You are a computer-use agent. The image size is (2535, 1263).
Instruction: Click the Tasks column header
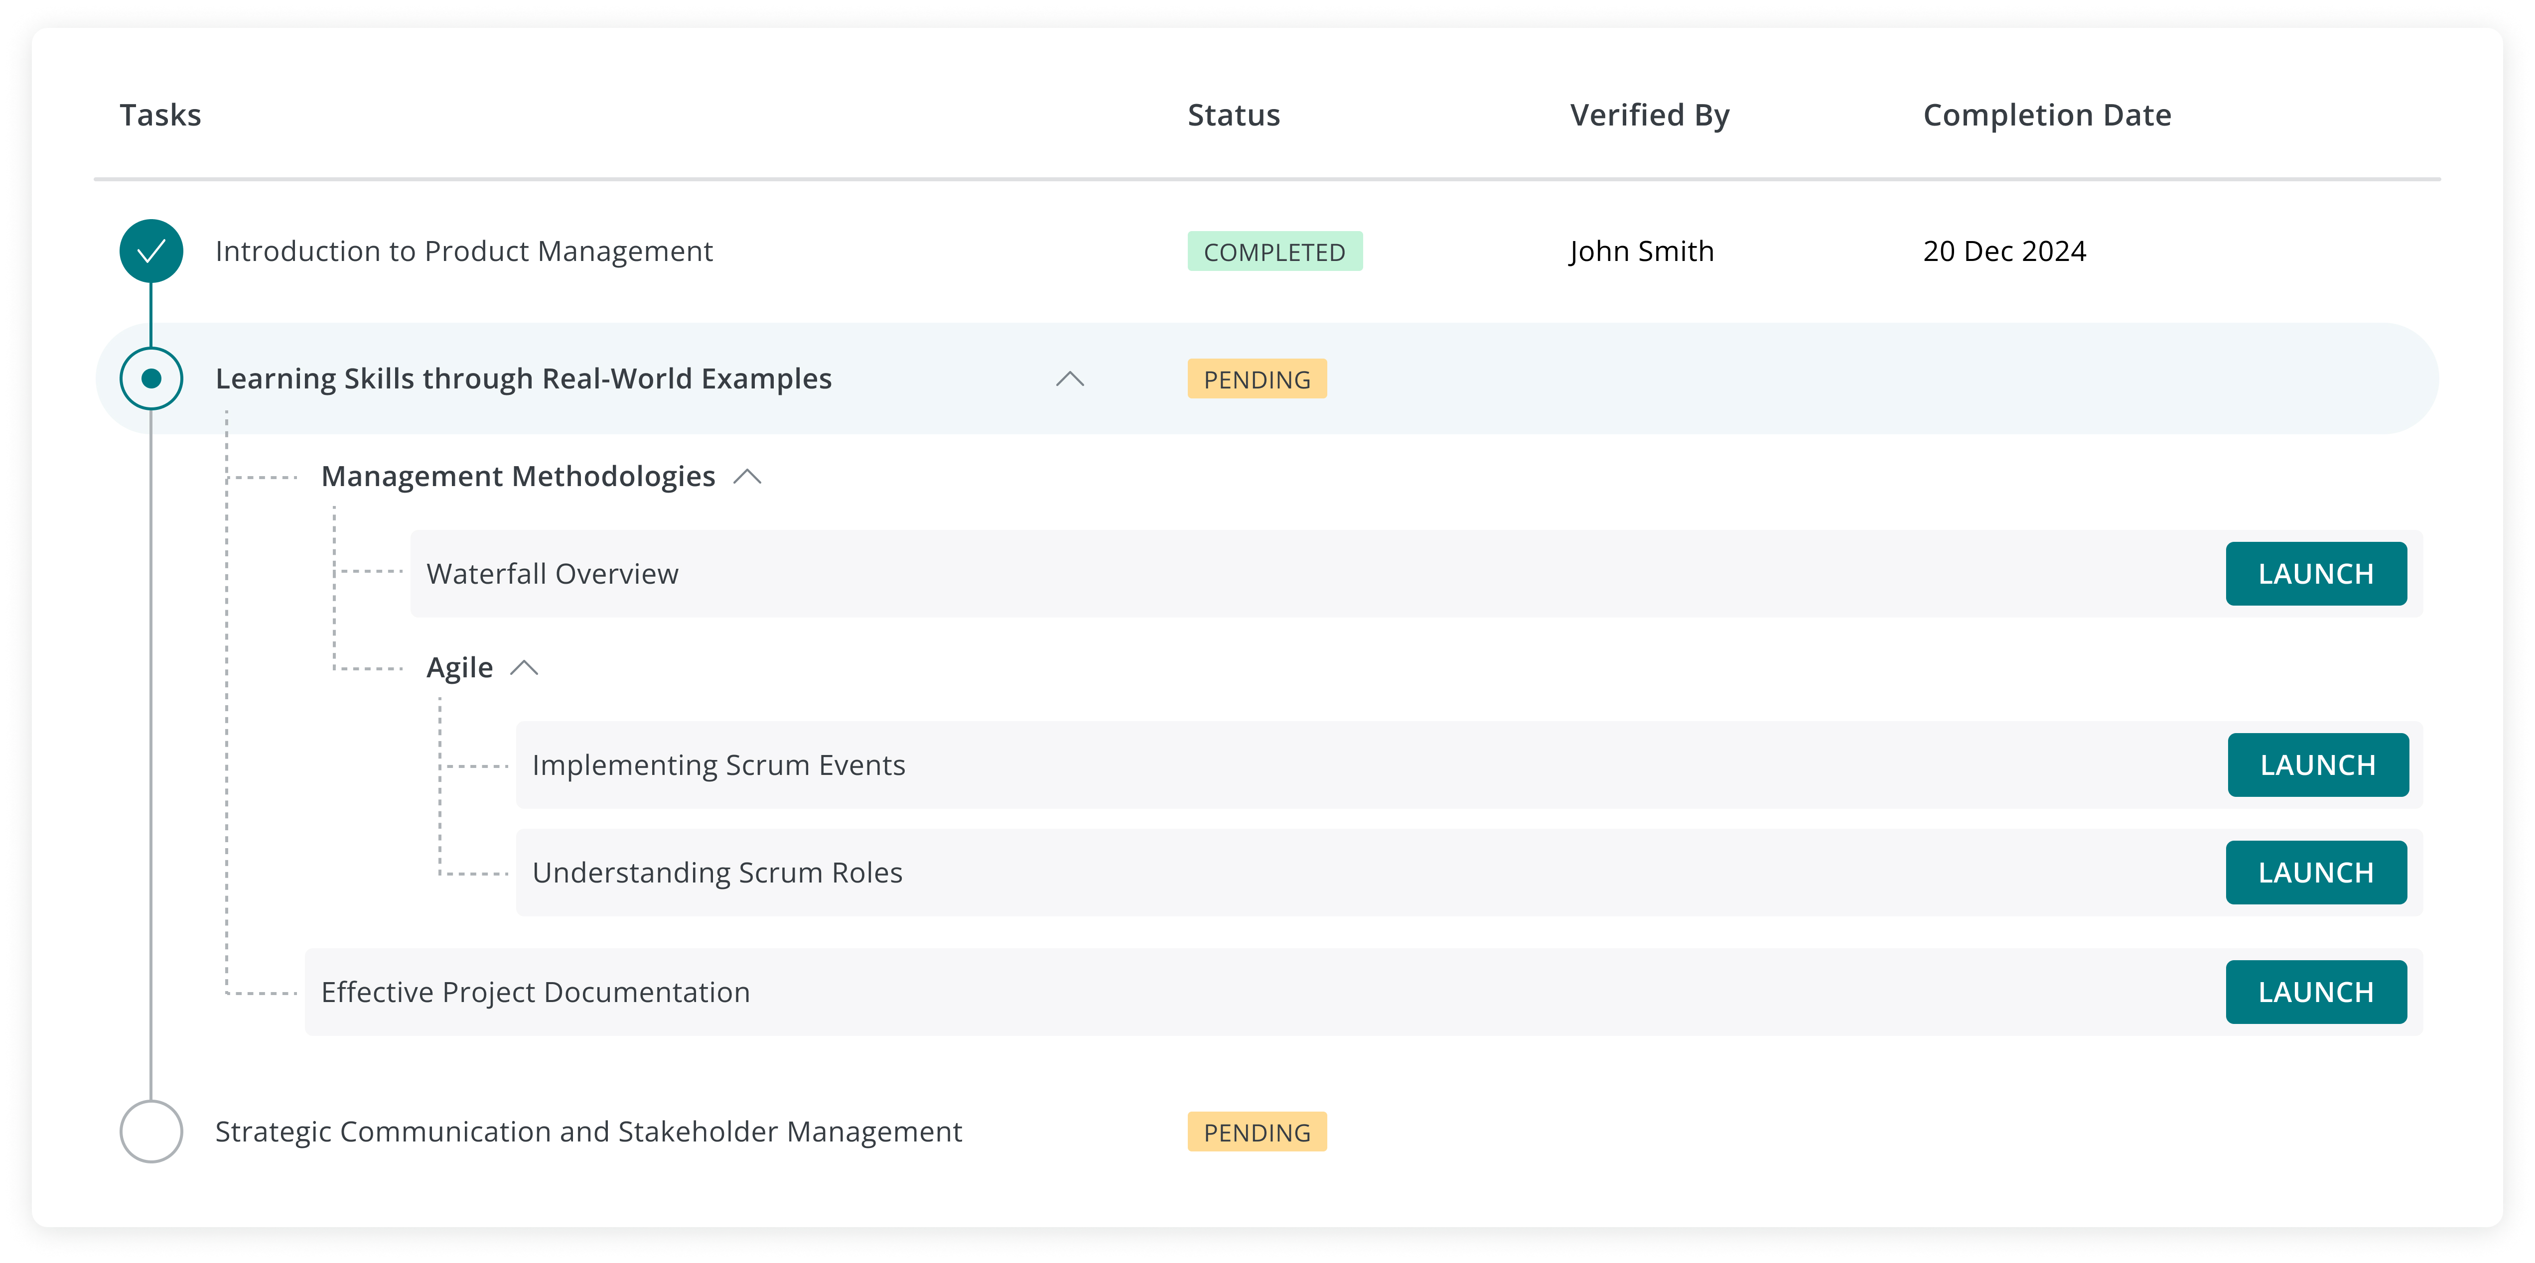(160, 115)
